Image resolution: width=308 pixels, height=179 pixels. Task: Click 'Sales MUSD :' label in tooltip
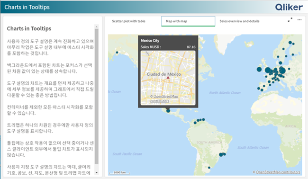pyautogui.click(x=151, y=47)
